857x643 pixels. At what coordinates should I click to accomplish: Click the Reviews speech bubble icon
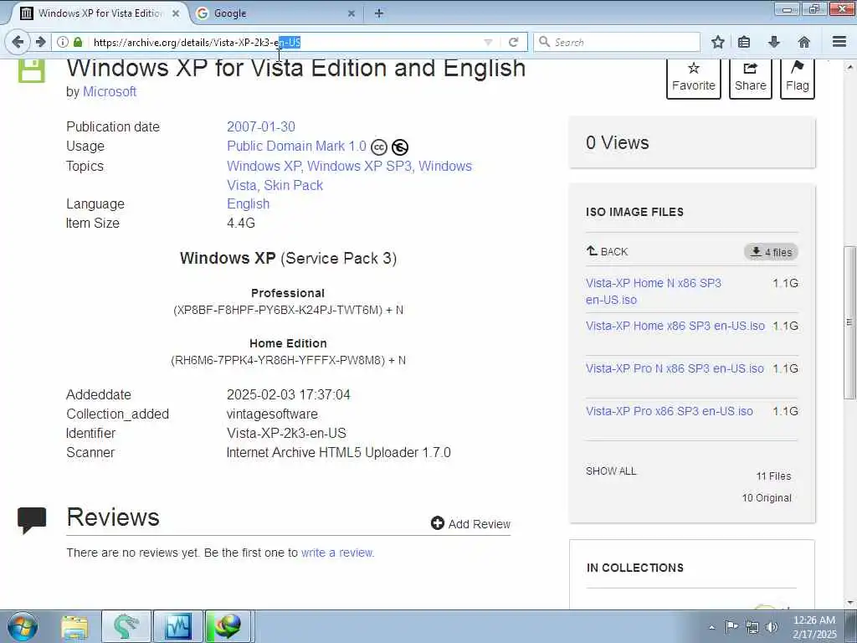(32, 520)
